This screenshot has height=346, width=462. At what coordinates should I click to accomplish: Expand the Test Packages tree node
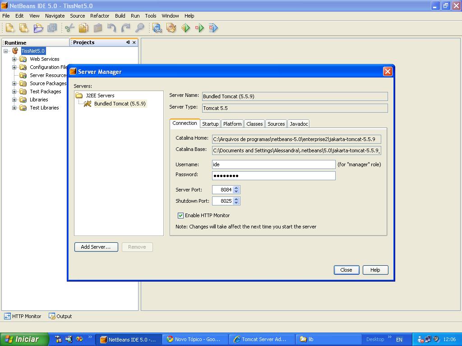coord(14,91)
